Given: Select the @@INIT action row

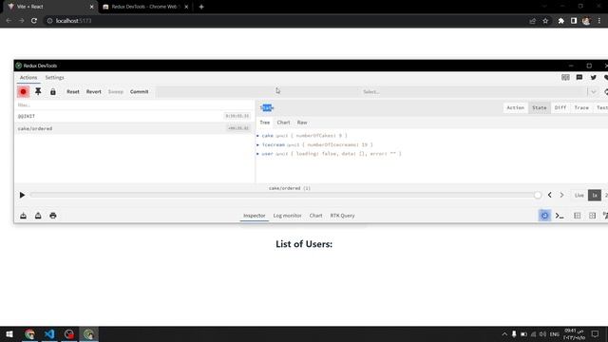Looking at the screenshot, I should (134, 116).
